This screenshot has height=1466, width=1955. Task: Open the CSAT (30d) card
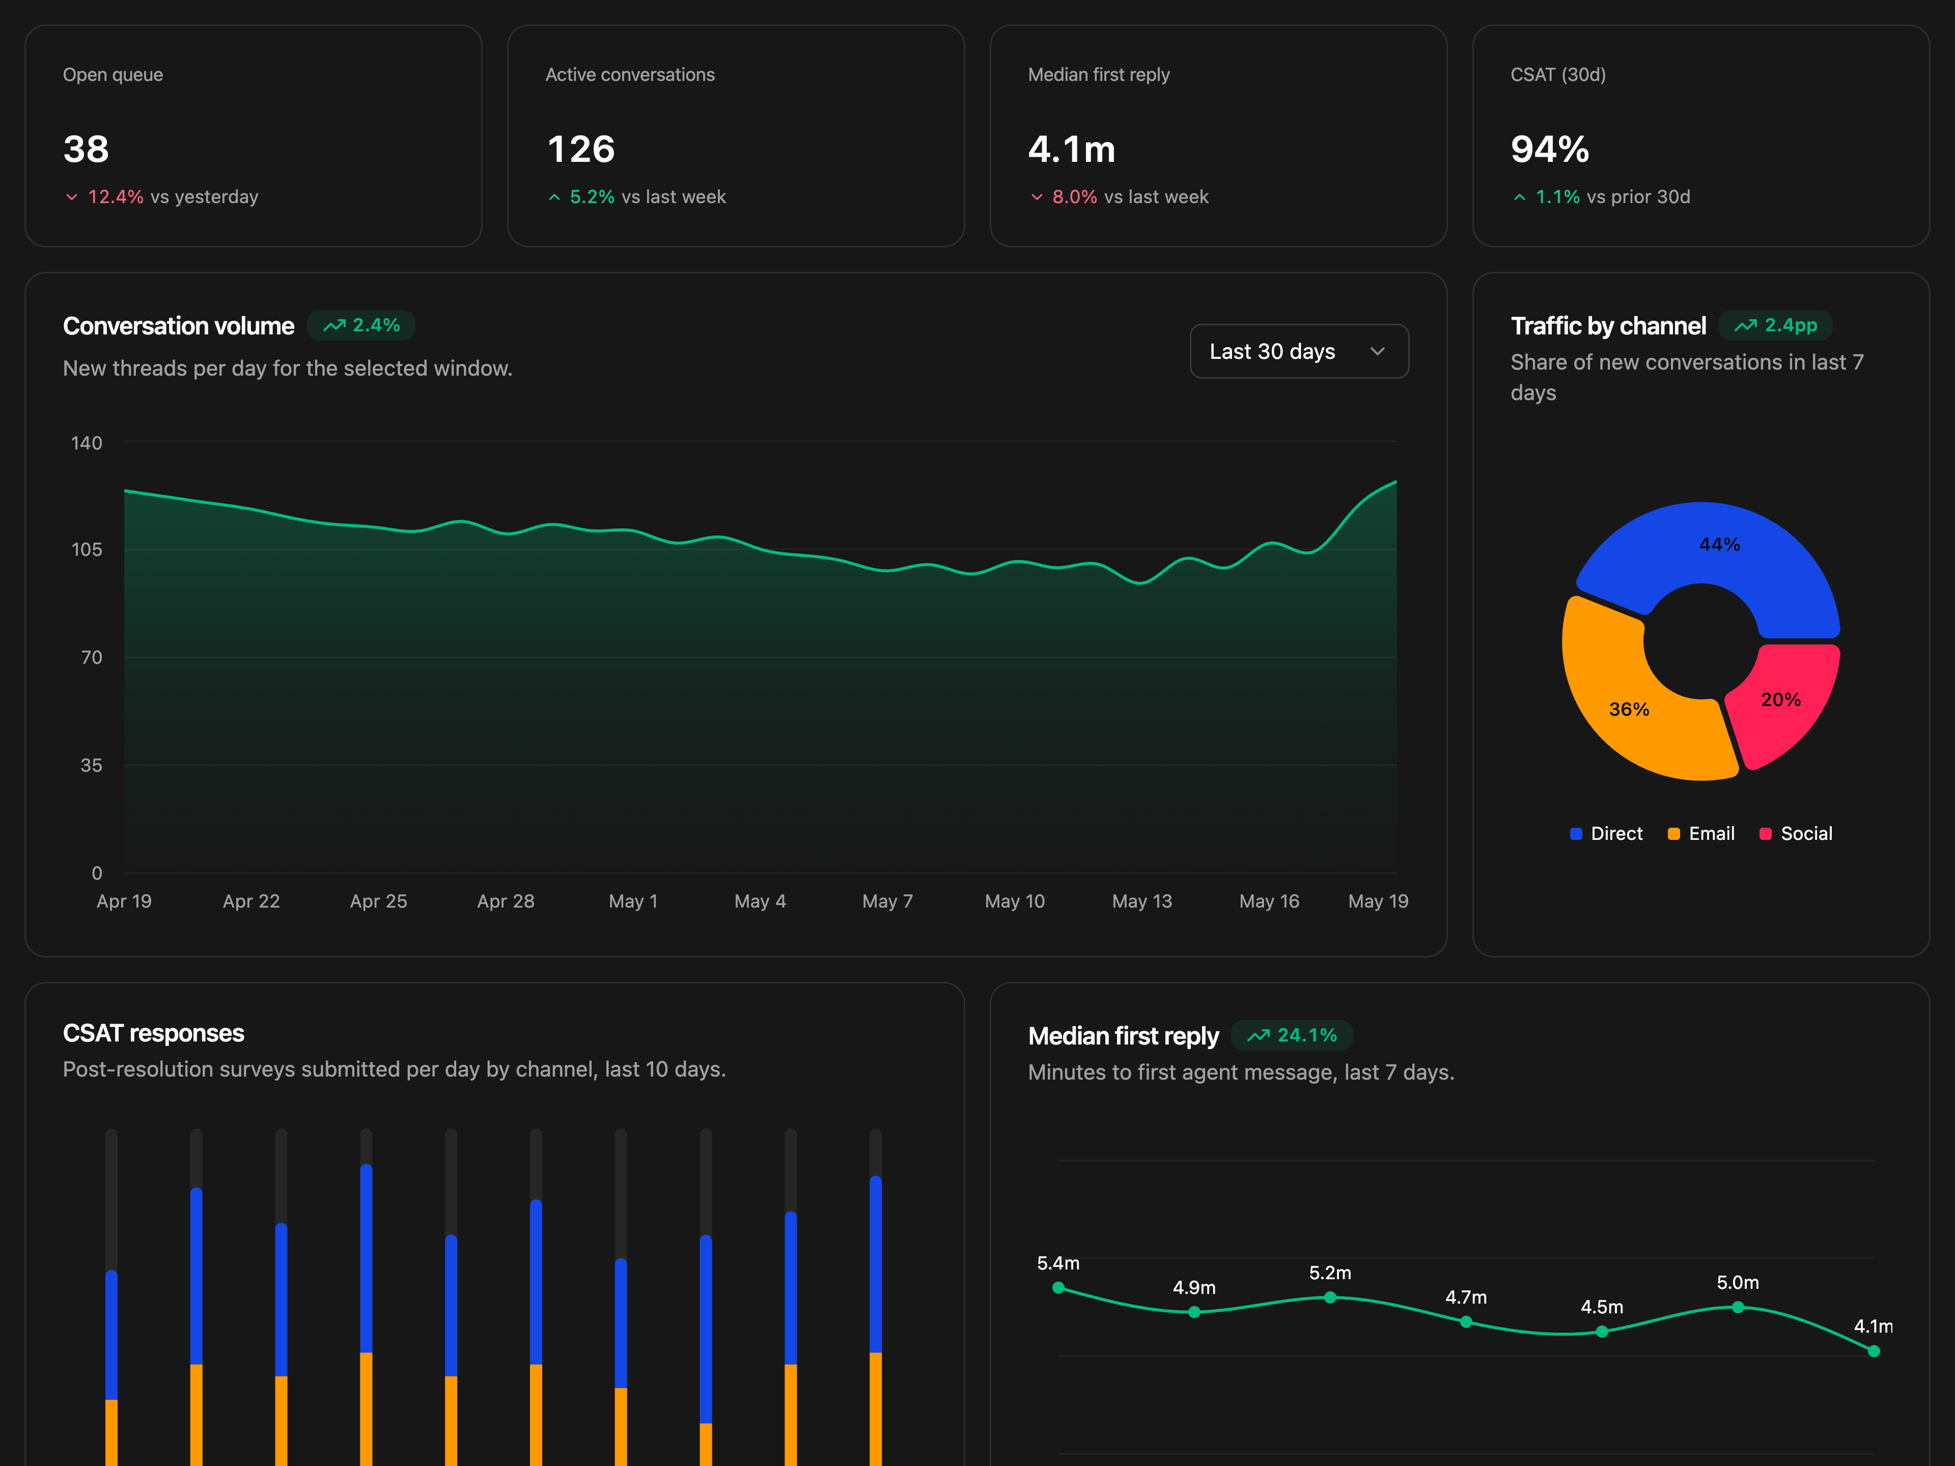point(1700,135)
